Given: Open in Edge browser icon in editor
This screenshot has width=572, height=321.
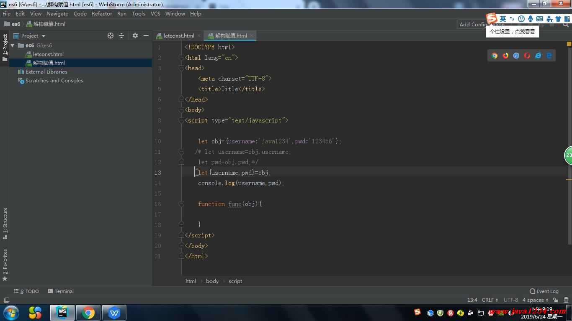Looking at the screenshot, I should pos(549,55).
